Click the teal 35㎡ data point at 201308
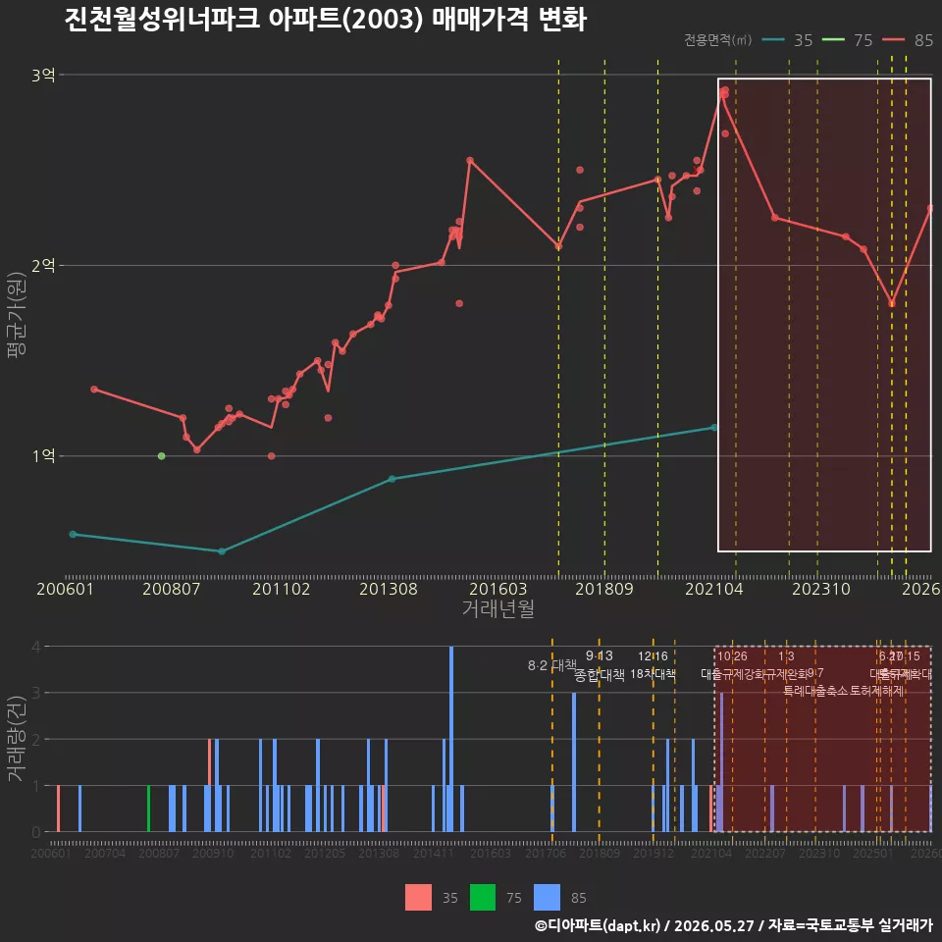Image resolution: width=942 pixels, height=942 pixels. [x=392, y=479]
